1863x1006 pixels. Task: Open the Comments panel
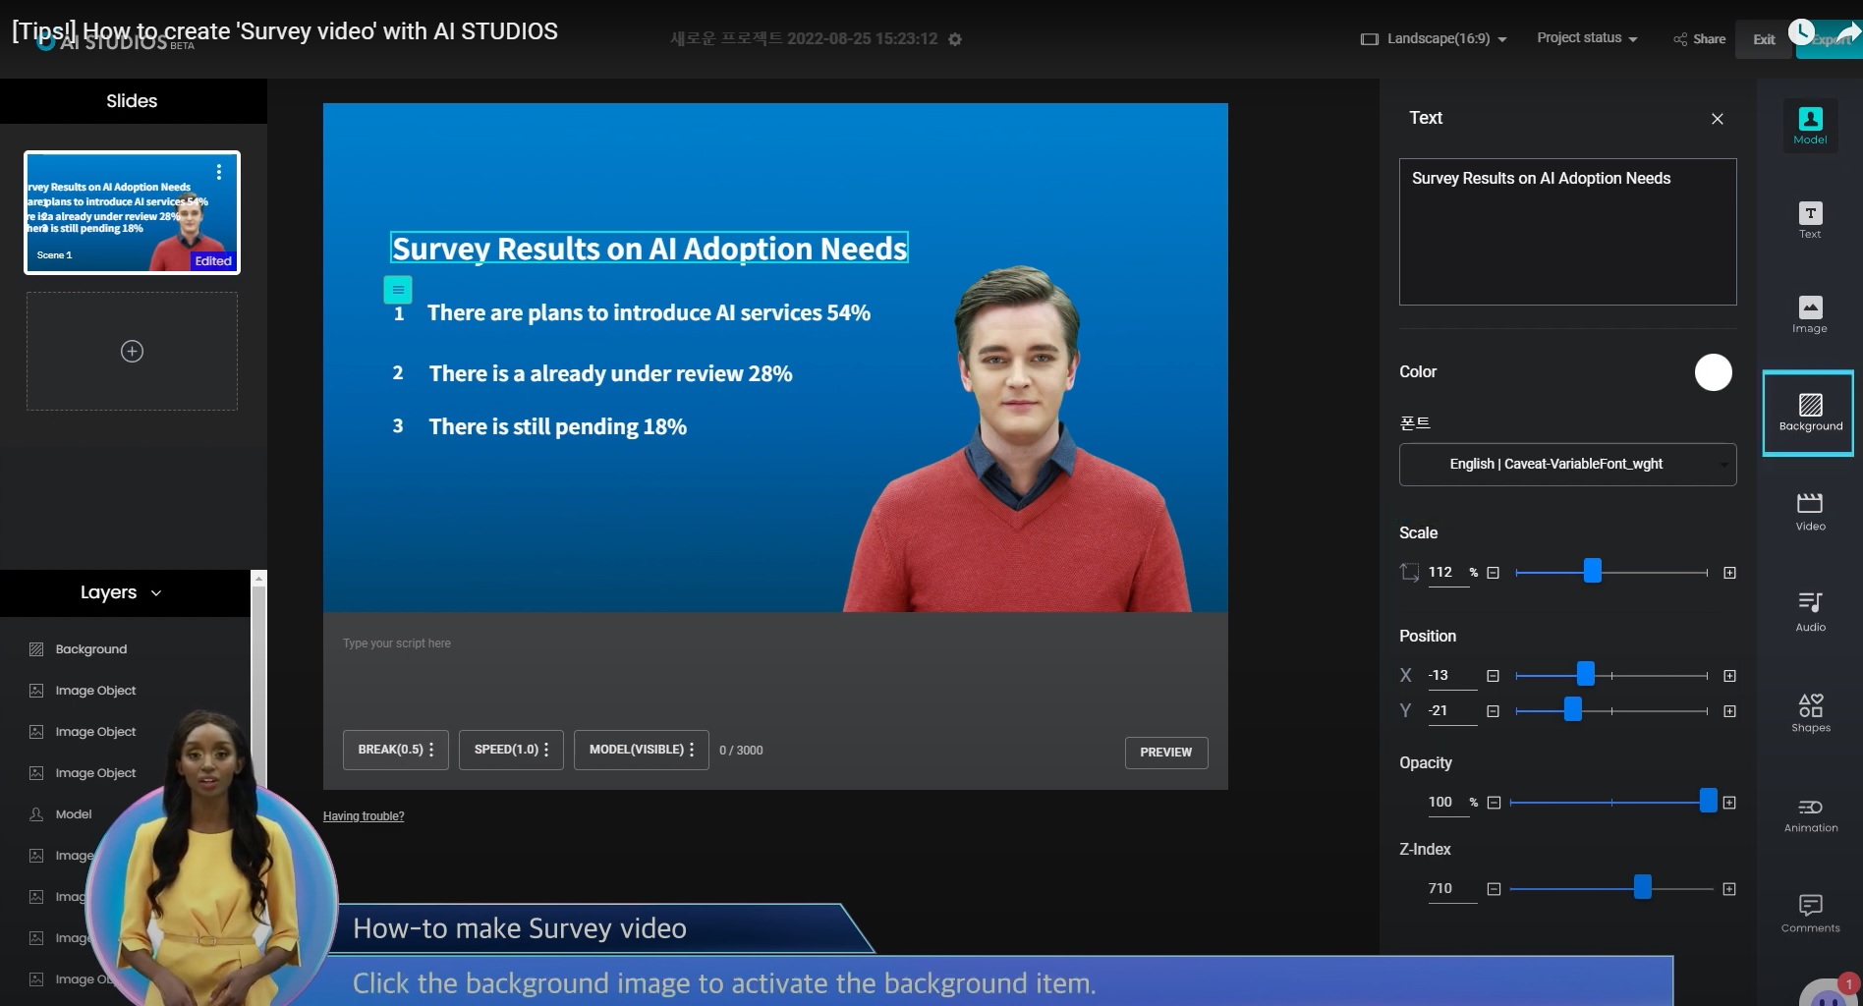[x=1810, y=913]
